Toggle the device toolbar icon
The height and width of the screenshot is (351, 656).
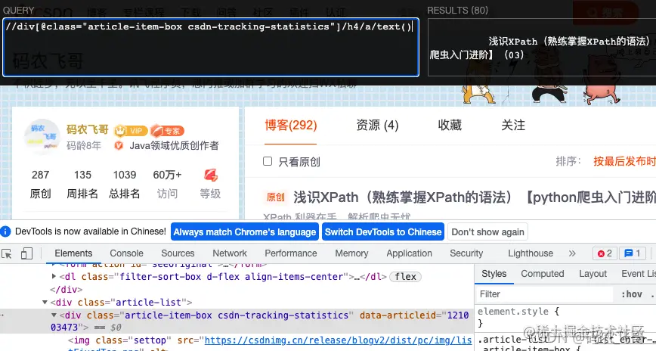(26, 253)
